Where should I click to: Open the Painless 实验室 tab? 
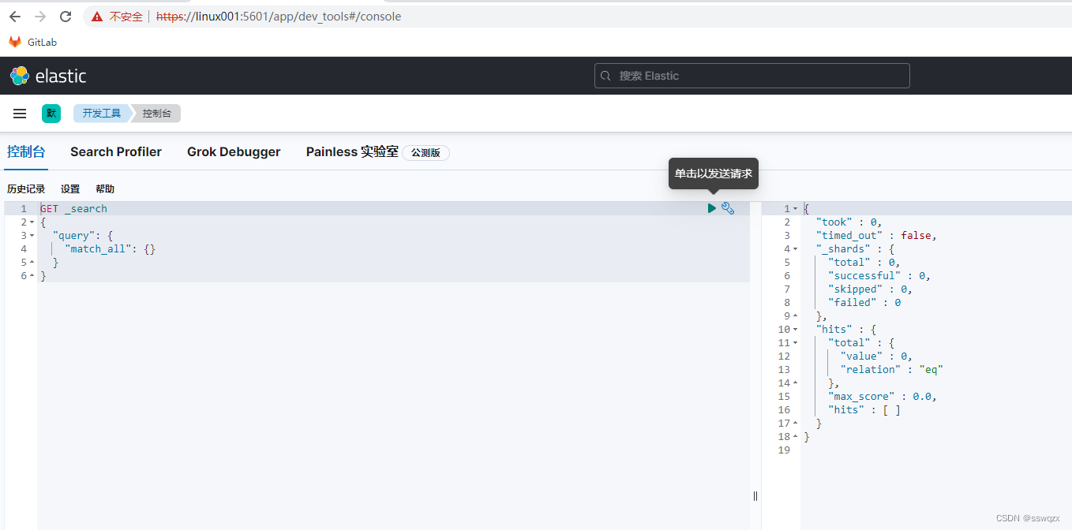[x=352, y=151]
